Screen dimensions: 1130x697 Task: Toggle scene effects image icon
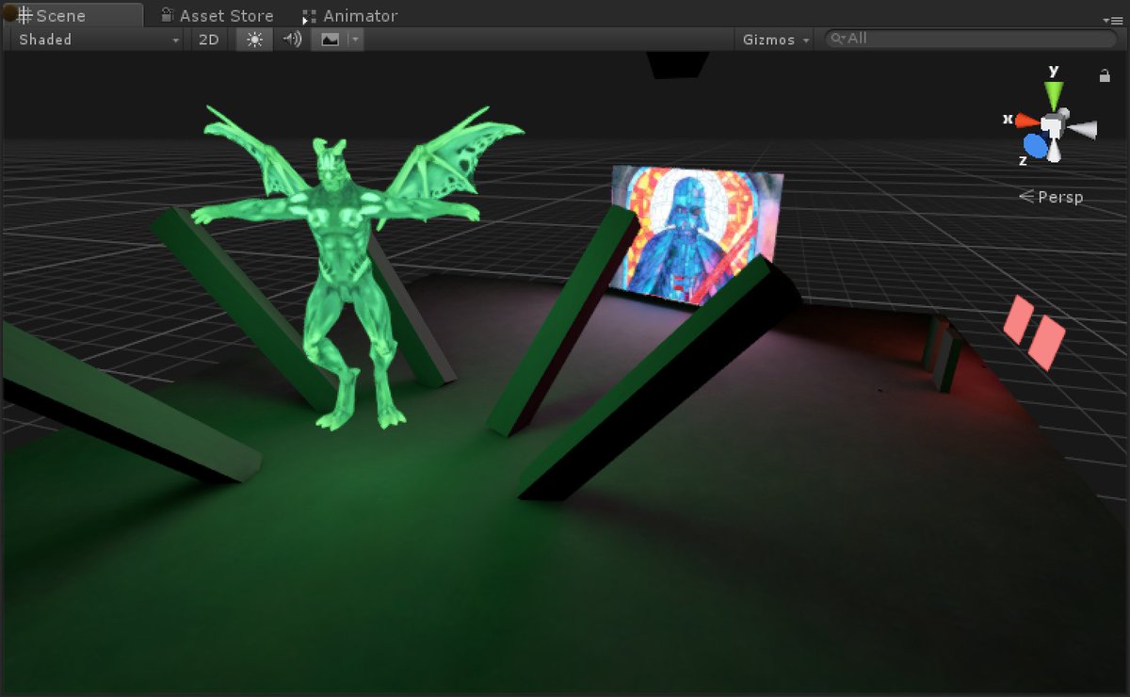330,40
